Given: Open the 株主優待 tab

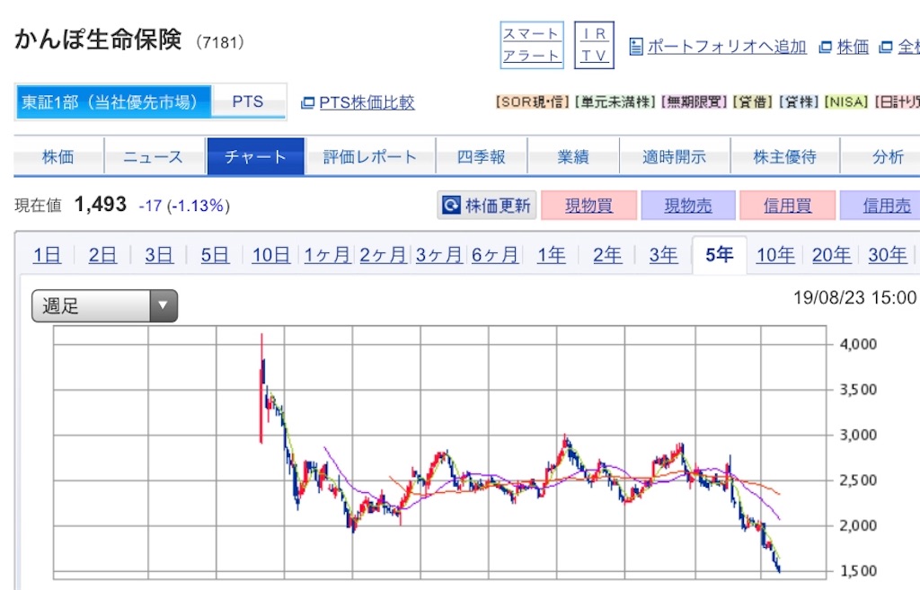Looking at the screenshot, I should [785, 156].
